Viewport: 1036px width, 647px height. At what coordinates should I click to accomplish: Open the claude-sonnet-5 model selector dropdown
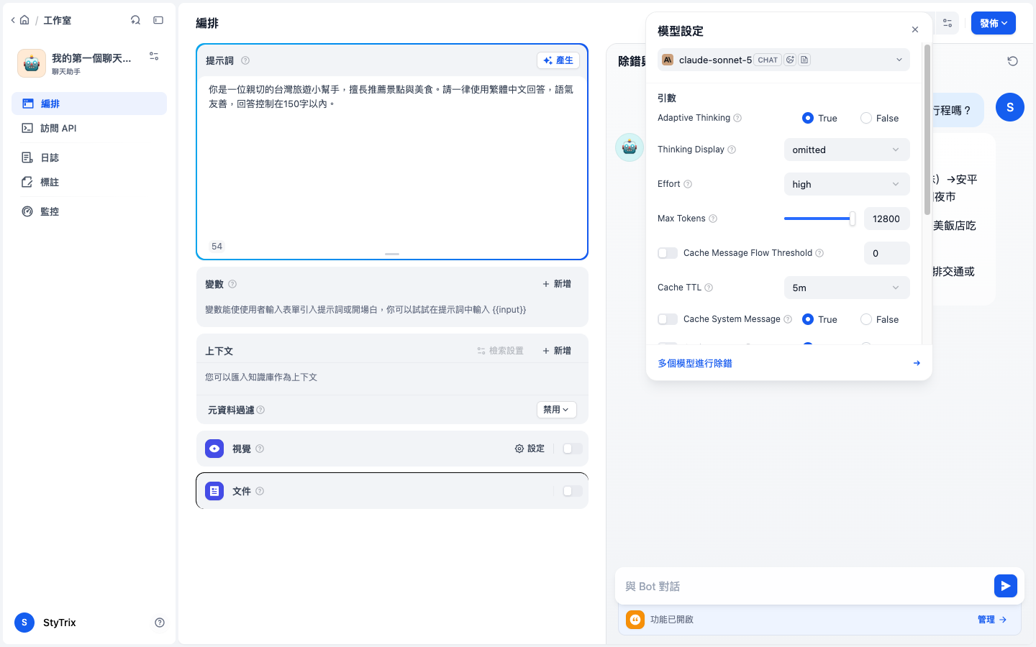click(x=783, y=60)
